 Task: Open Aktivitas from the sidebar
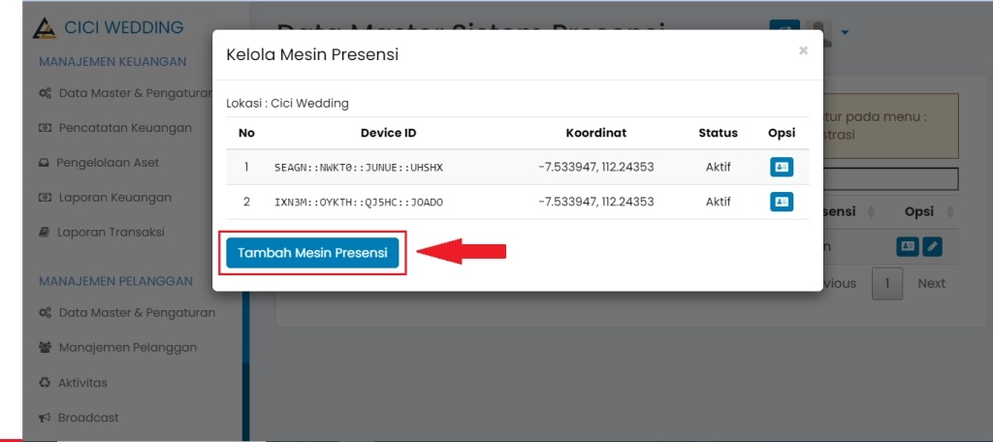point(82,382)
